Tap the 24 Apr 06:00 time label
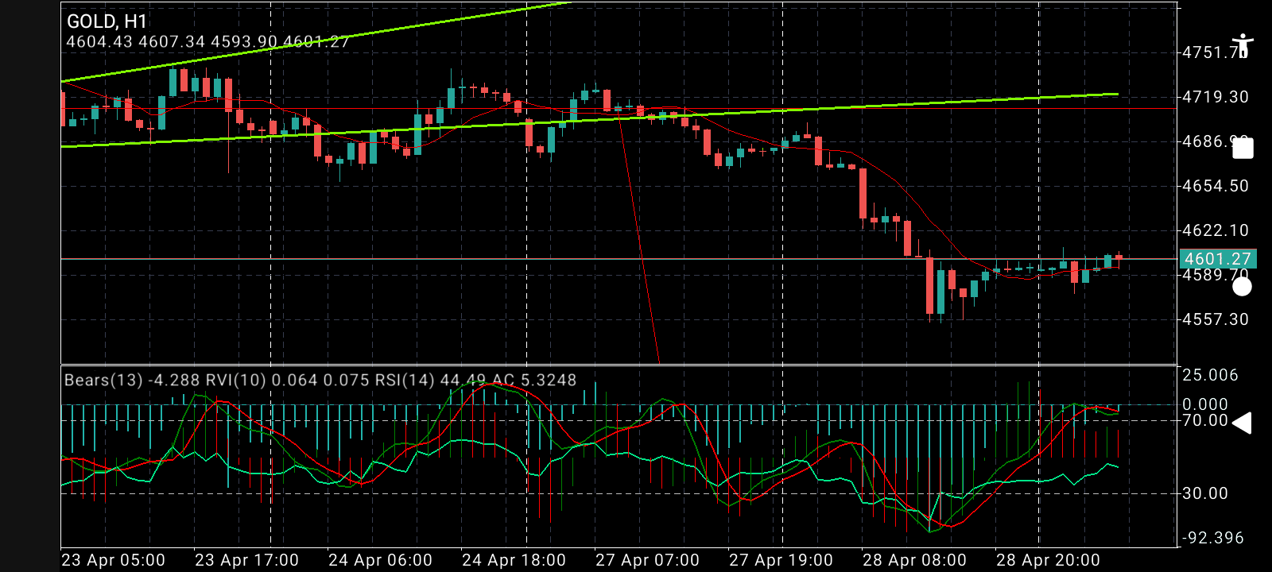1272x572 pixels. coord(380,560)
